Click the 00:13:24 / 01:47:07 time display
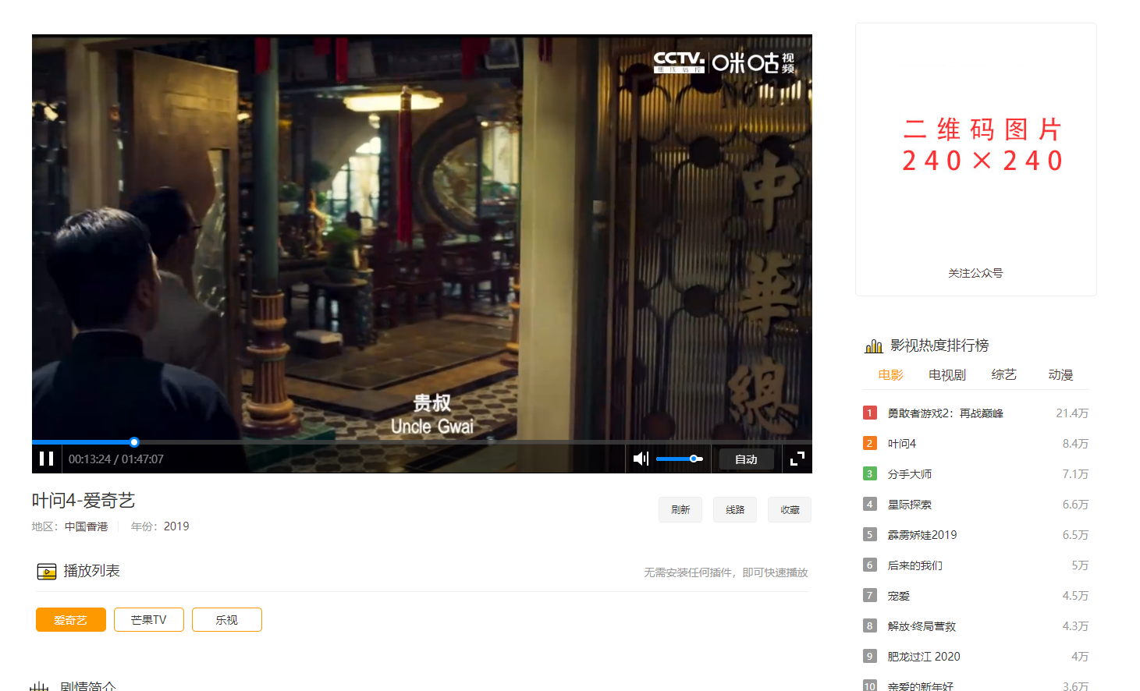Image resolution: width=1140 pixels, height=691 pixels. click(116, 459)
